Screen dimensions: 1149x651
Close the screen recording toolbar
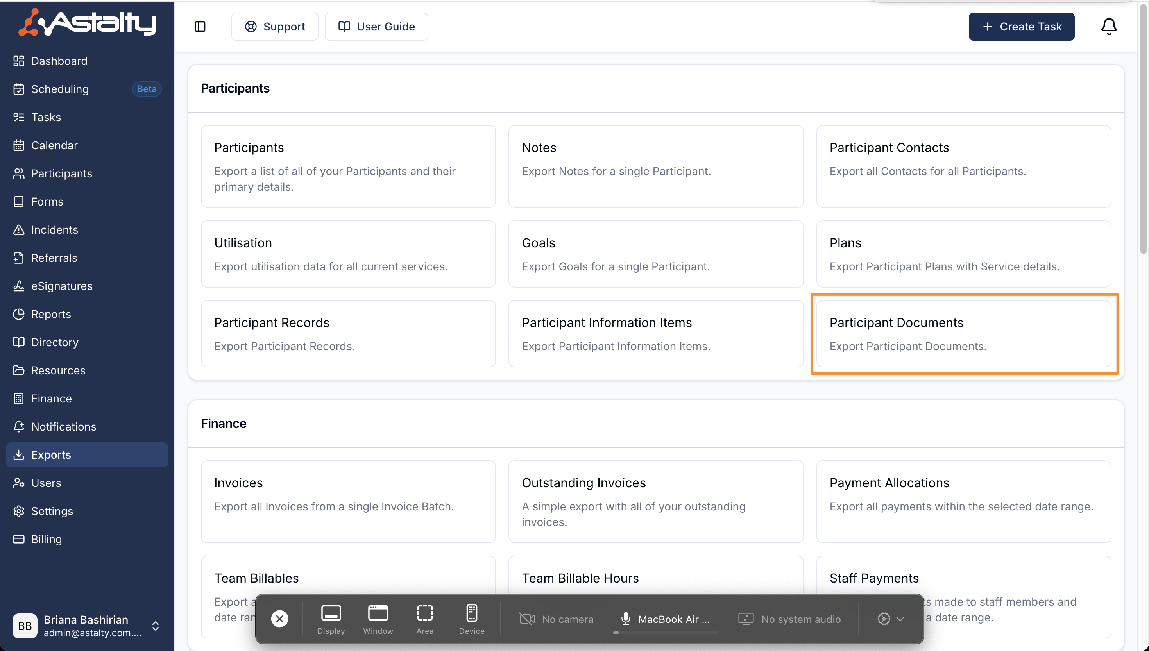[x=279, y=619]
